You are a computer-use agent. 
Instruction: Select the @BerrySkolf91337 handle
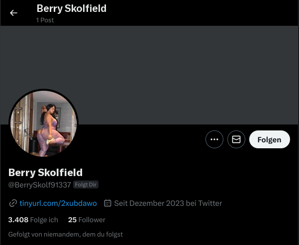pos(40,185)
